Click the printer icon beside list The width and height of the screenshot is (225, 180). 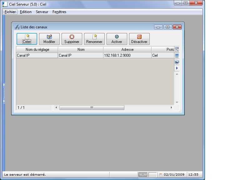click(x=177, y=62)
